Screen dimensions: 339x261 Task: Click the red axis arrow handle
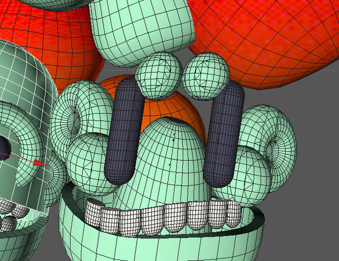[x=40, y=163]
